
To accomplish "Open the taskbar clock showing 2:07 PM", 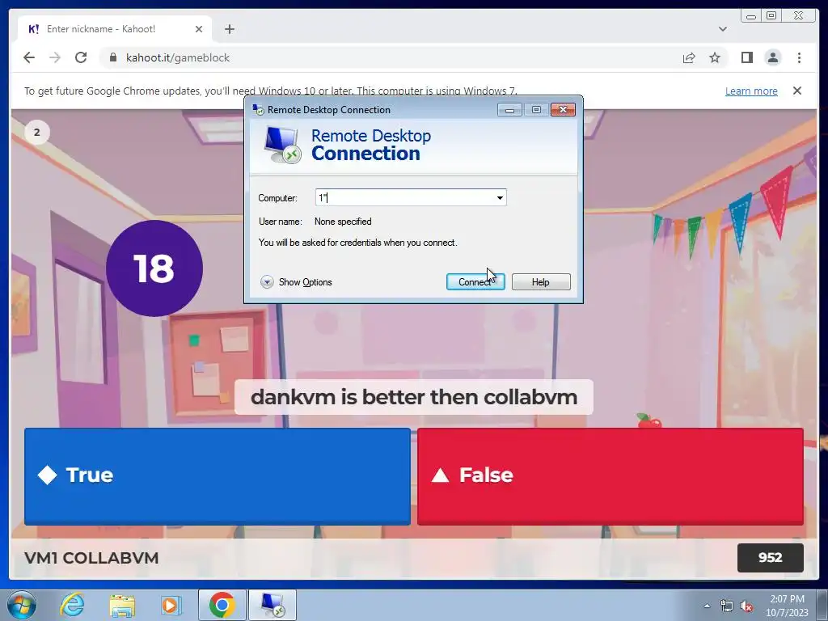I will coord(787,606).
